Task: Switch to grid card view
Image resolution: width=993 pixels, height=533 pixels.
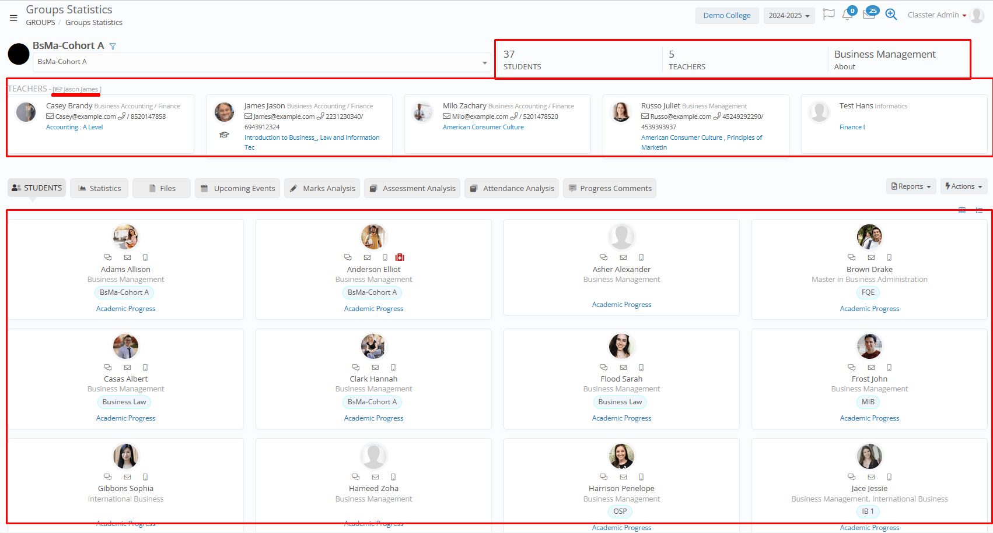Action: [962, 210]
